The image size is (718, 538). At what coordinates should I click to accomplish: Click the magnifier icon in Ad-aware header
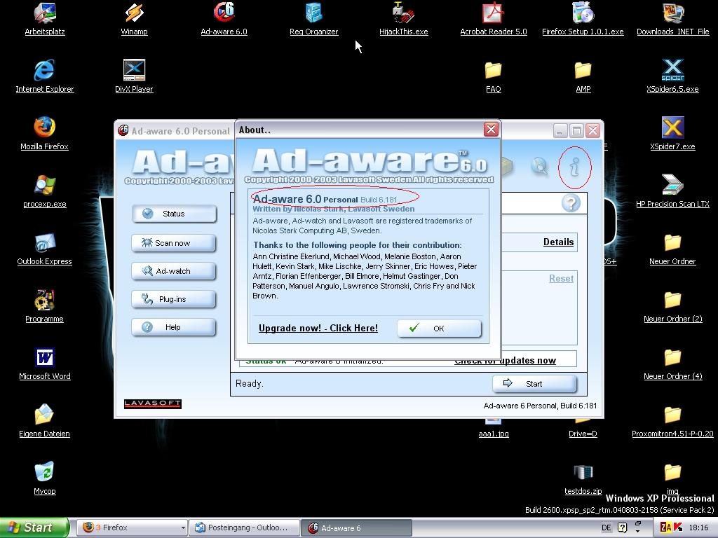point(540,166)
